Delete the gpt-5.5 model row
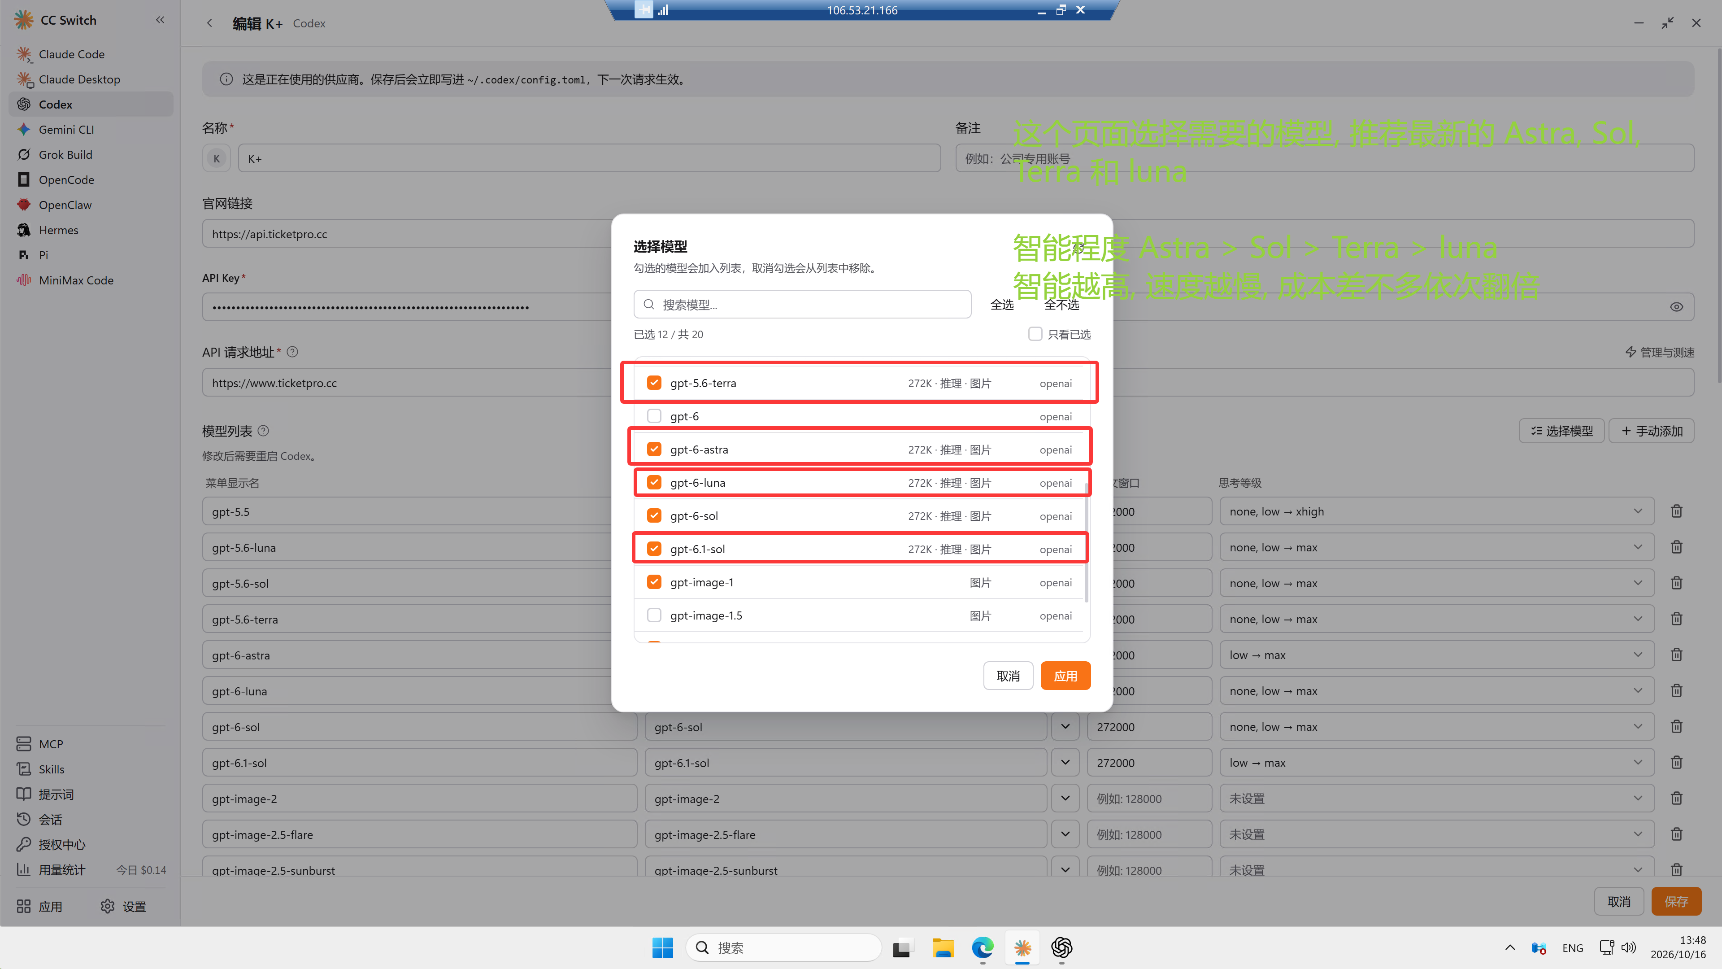The image size is (1722, 969). pos(1677,511)
